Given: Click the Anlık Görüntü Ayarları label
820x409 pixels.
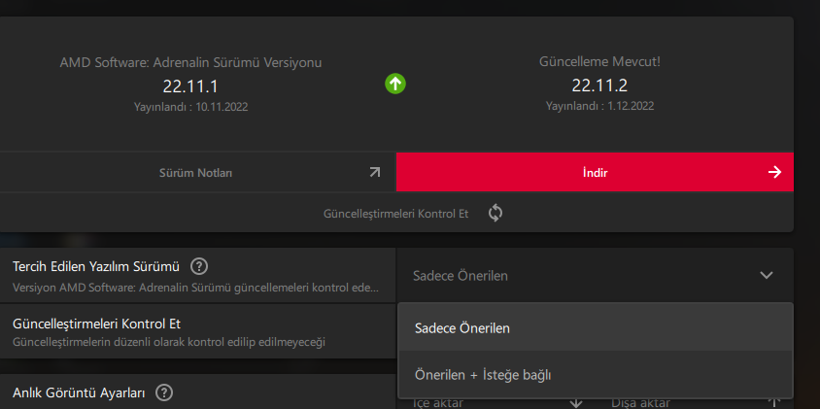Looking at the screenshot, I should [x=79, y=392].
